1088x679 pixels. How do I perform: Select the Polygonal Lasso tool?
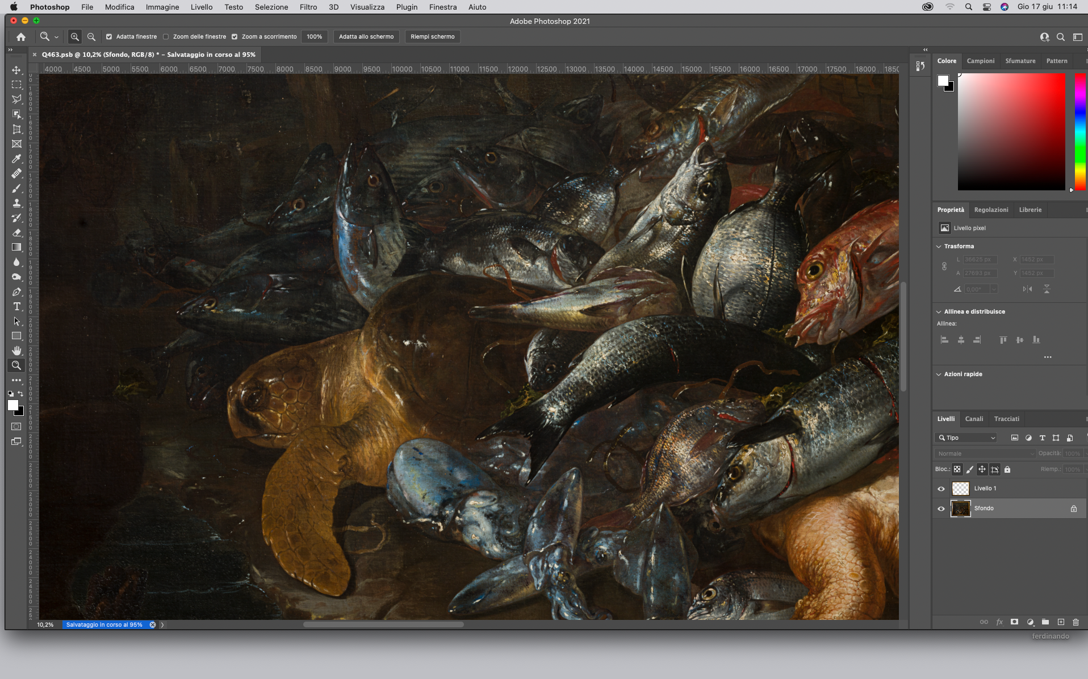point(16,99)
